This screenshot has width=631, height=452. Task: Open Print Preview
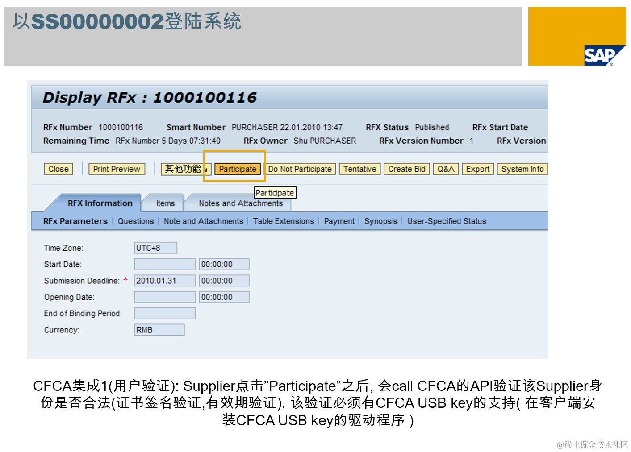pyautogui.click(x=117, y=169)
